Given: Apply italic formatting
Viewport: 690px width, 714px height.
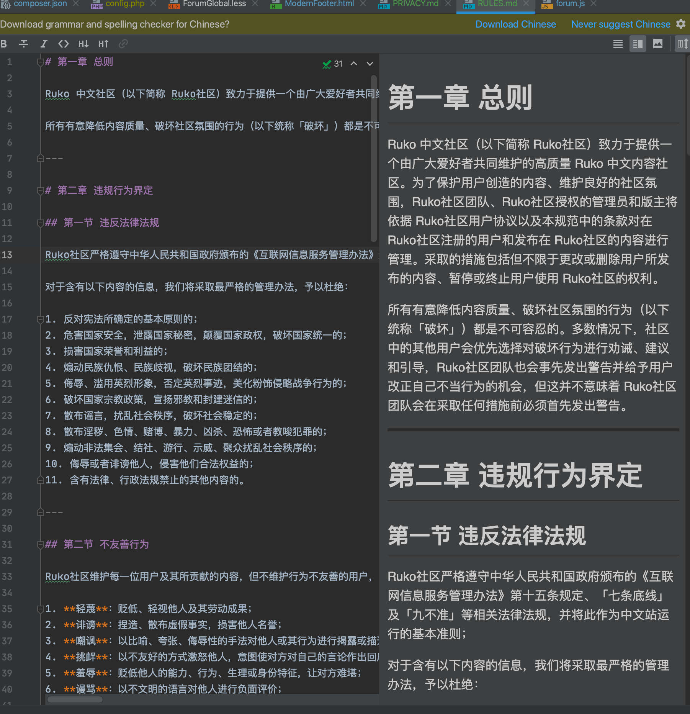Looking at the screenshot, I should point(44,44).
